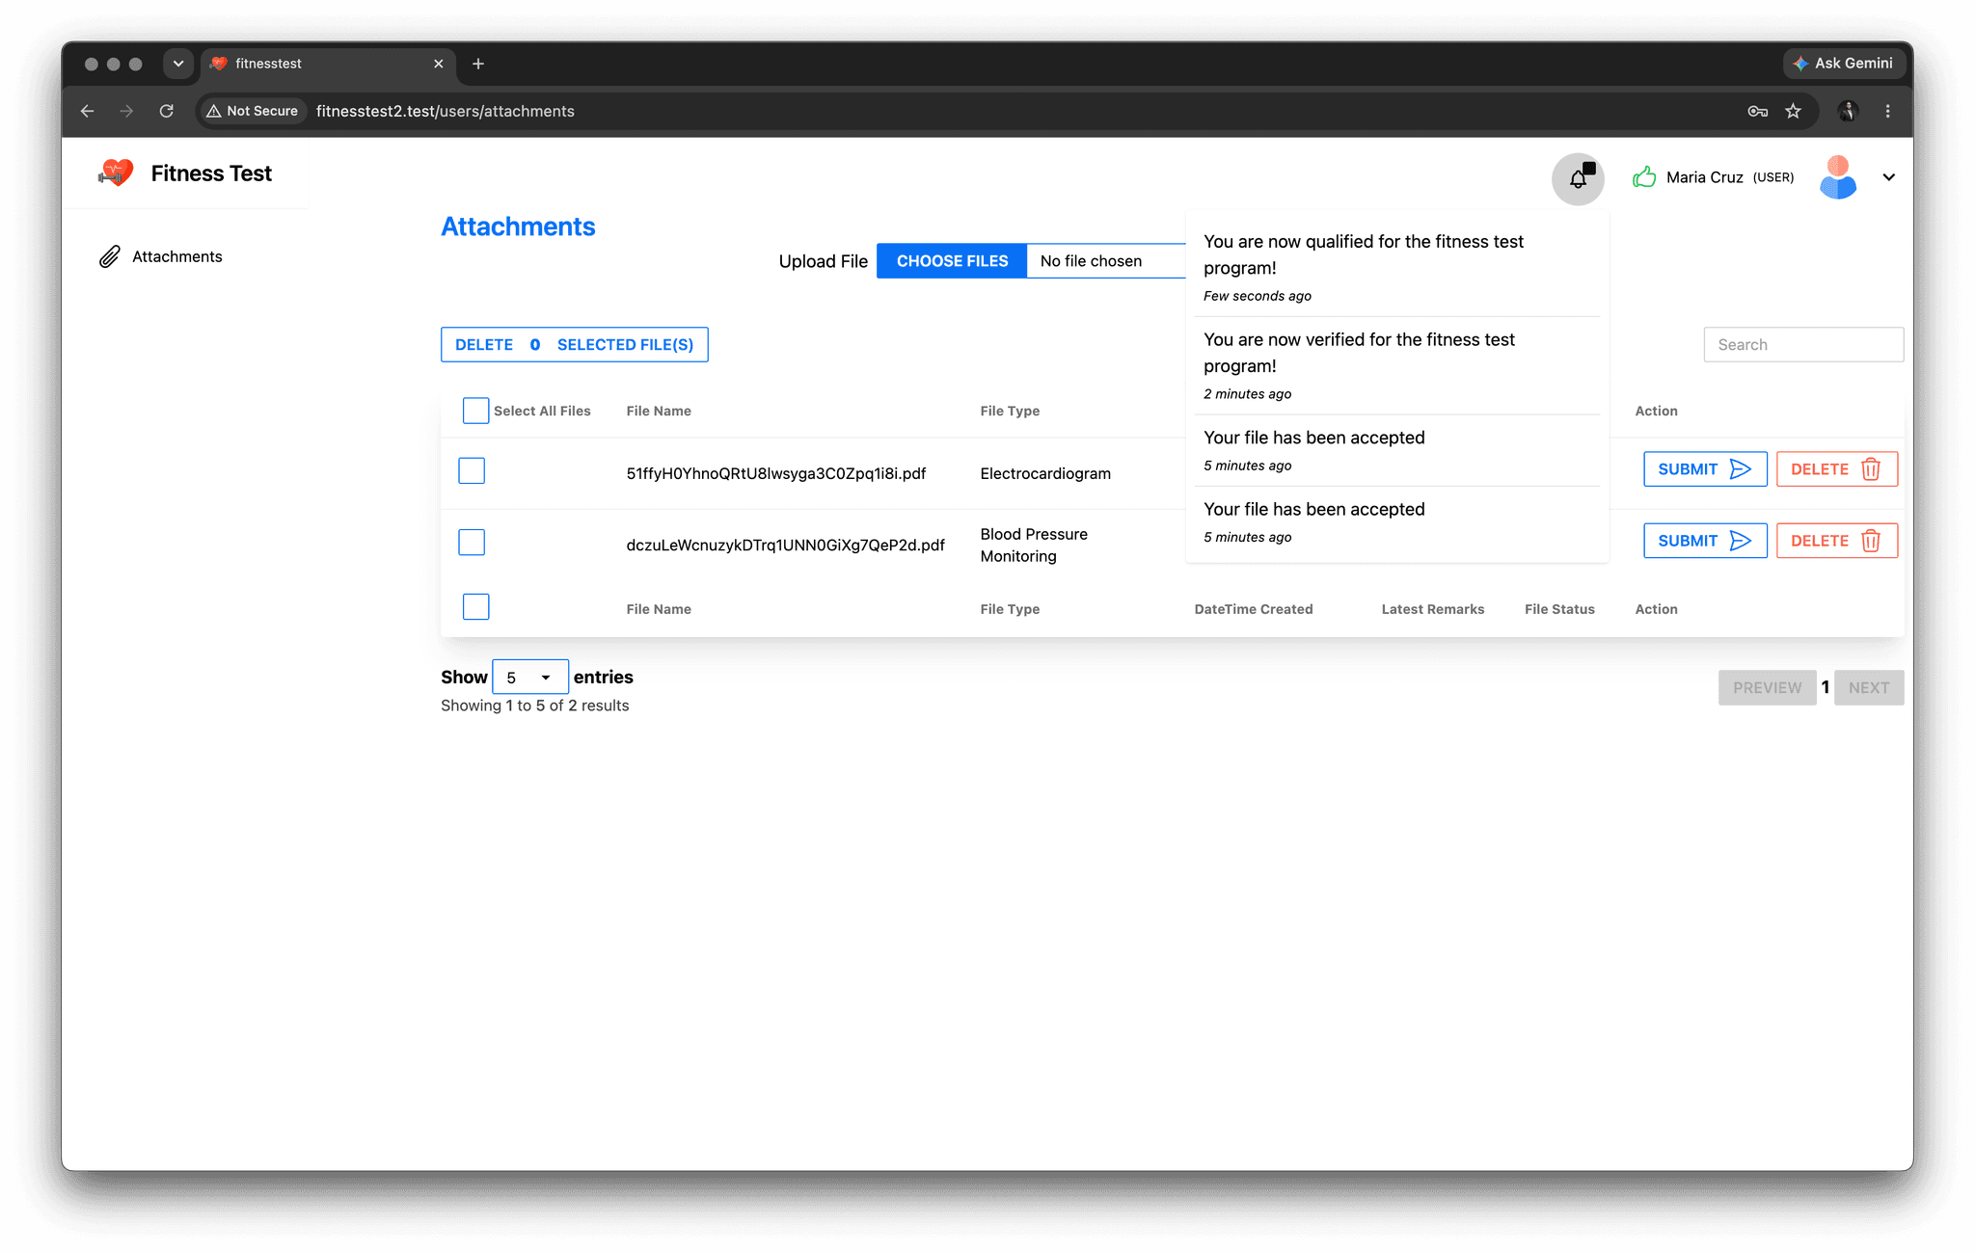Click the trash icon in Blood Pressure row
The image size is (1975, 1252).
pos(1871,541)
